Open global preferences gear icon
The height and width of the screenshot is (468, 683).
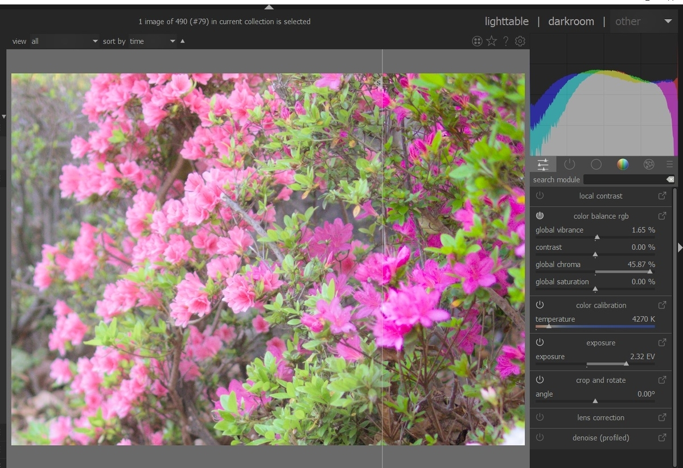coord(520,41)
